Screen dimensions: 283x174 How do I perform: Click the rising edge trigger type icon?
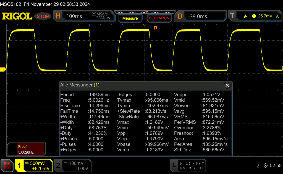coord(245,16)
